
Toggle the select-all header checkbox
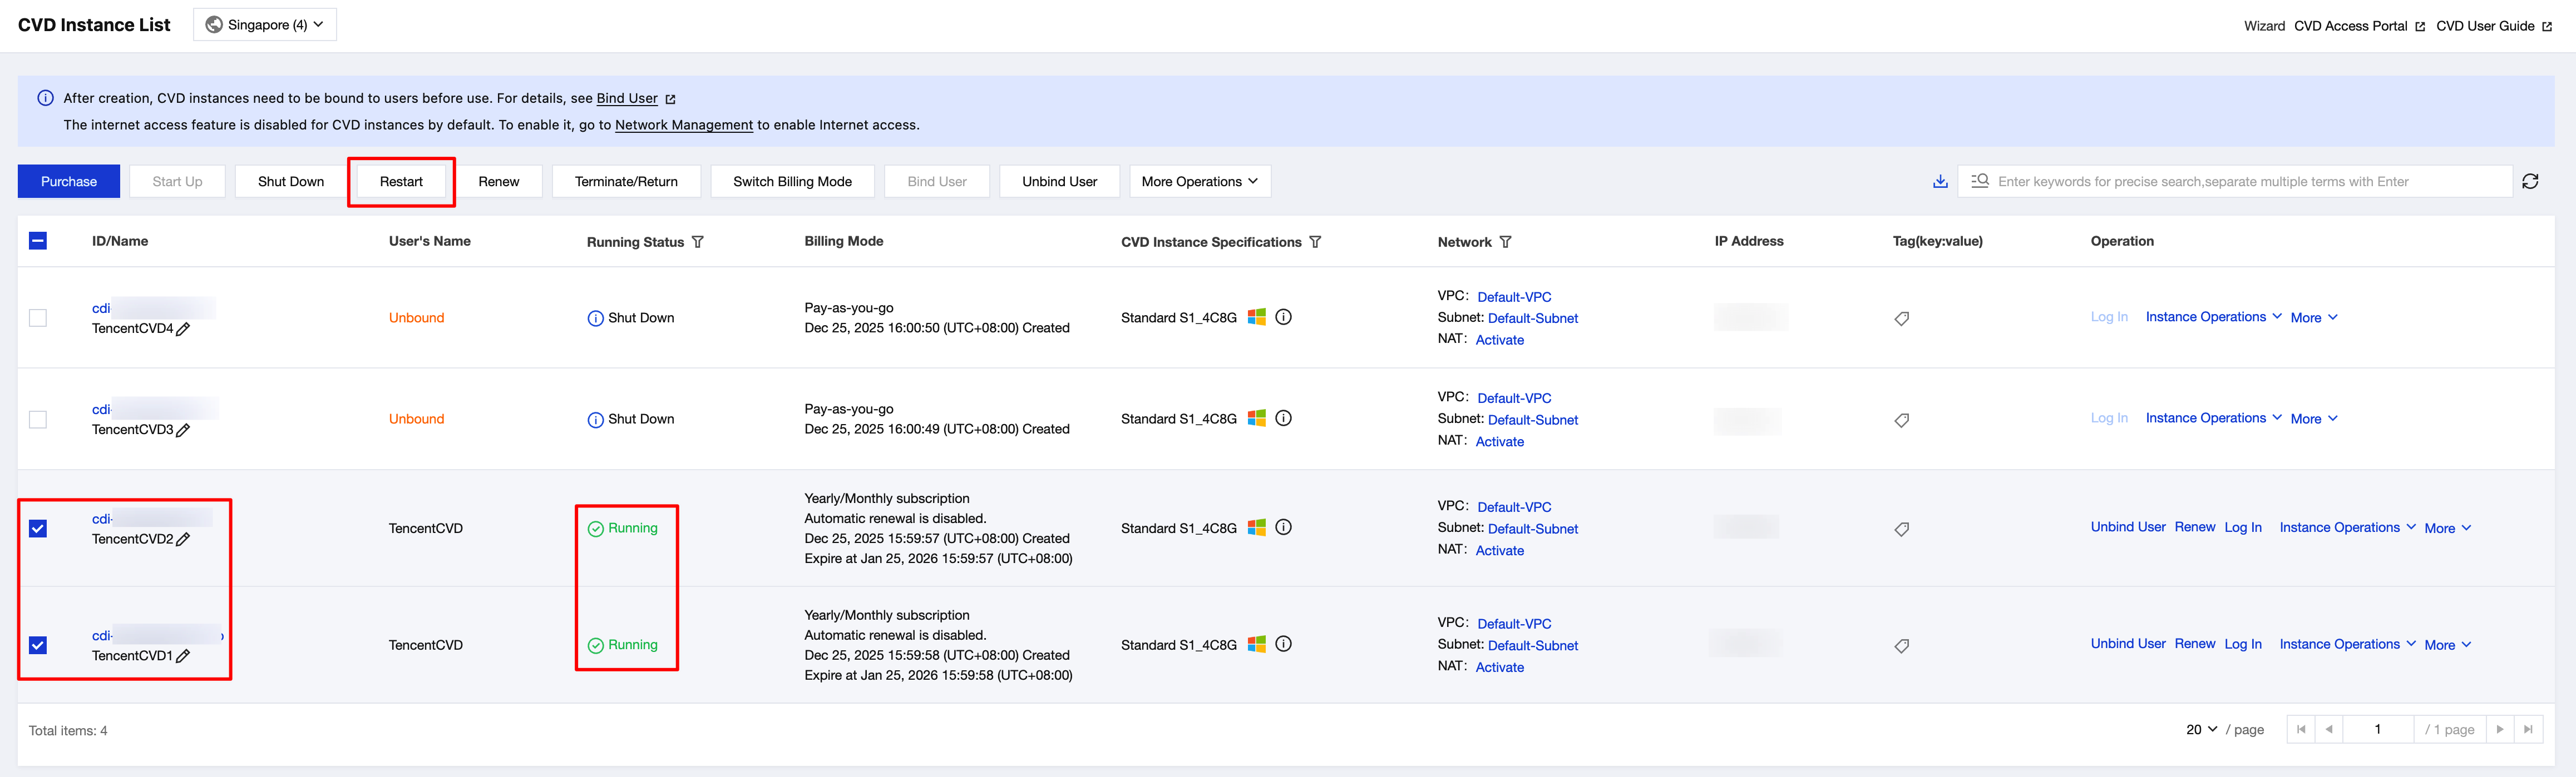point(38,241)
